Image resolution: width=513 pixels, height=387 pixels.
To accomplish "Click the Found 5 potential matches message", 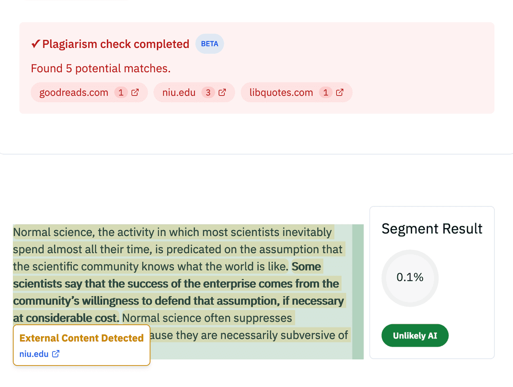I will click(x=100, y=68).
